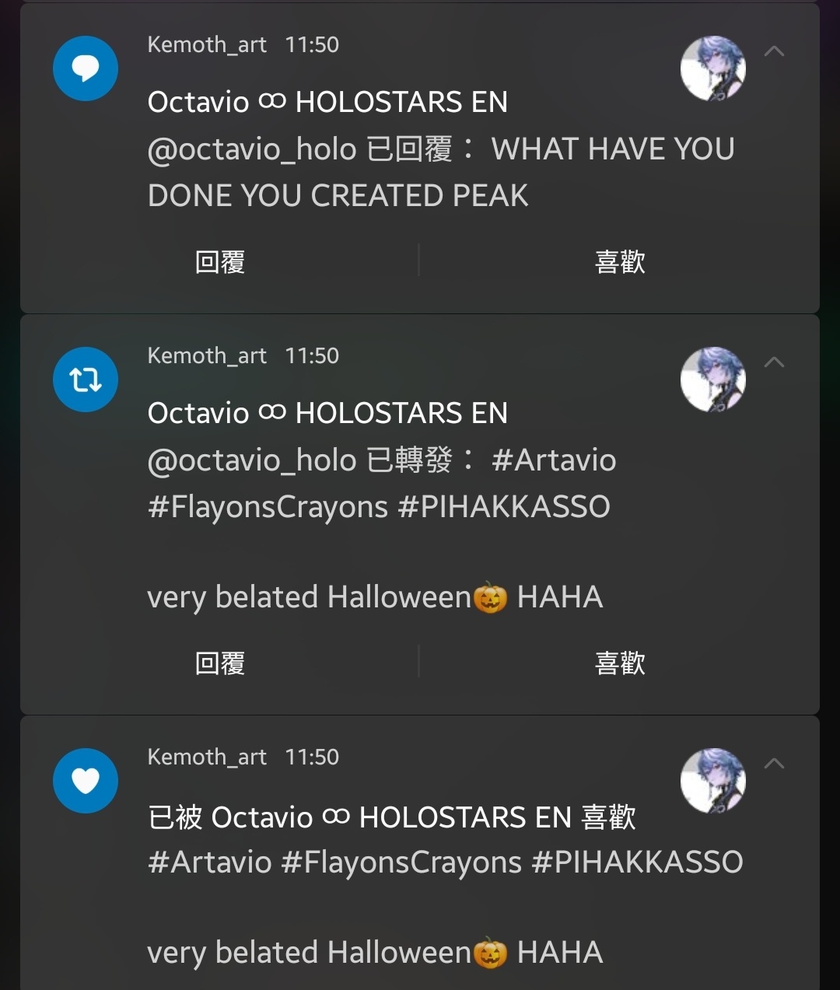The width and height of the screenshot is (840, 990).
Task: Collapse the reply notification chevron
Action: pyautogui.click(x=774, y=51)
